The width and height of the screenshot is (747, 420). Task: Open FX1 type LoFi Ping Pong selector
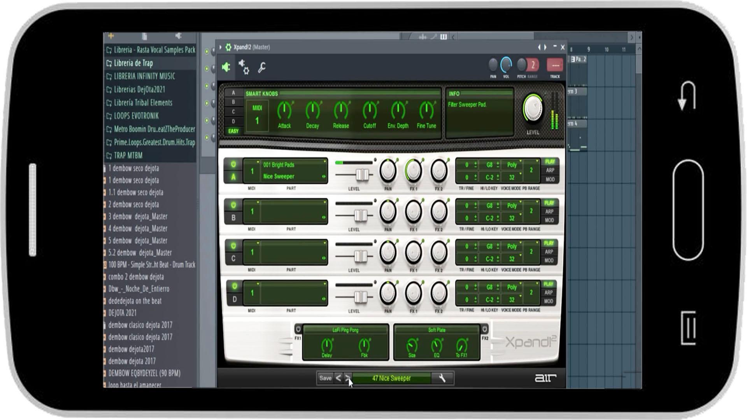[x=345, y=330]
